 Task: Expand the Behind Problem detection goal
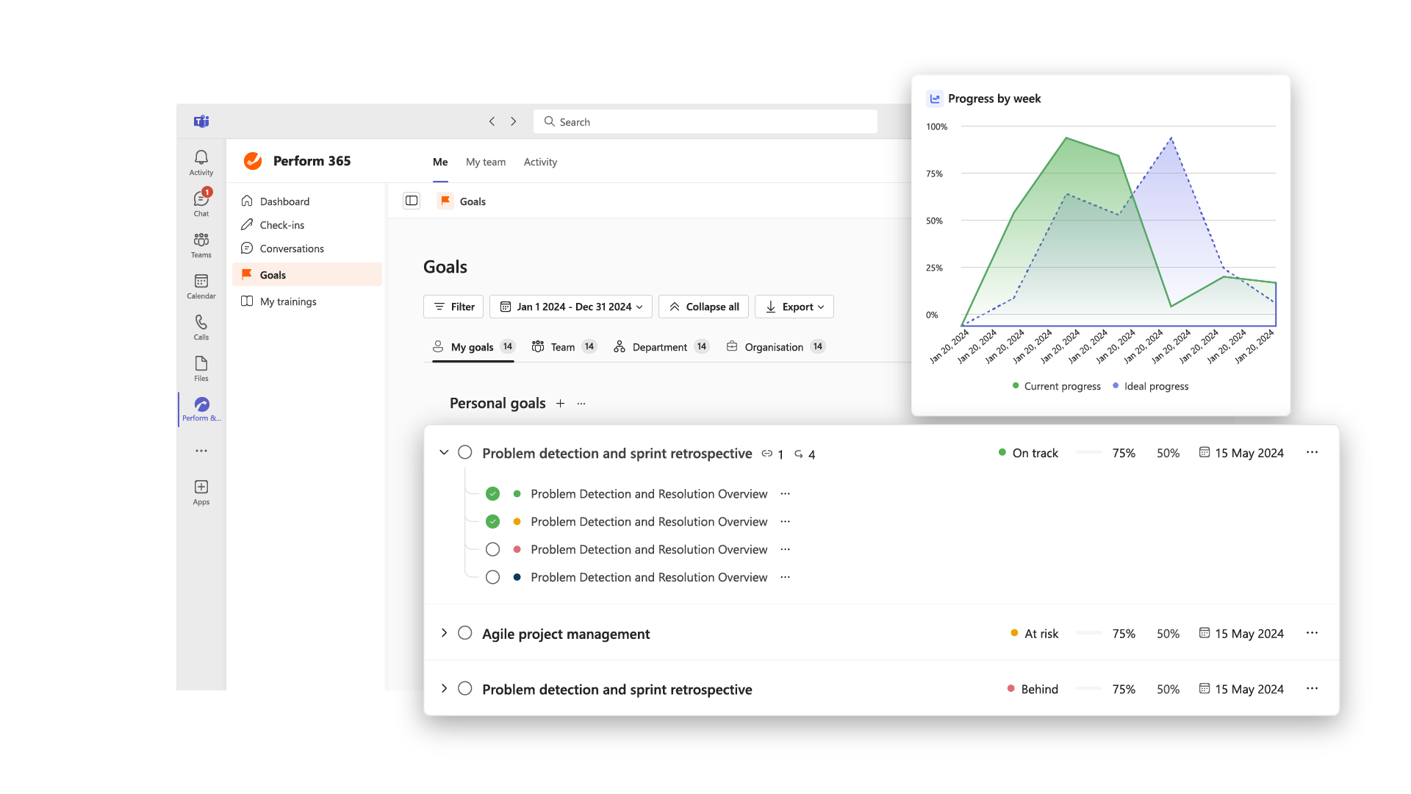(444, 689)
